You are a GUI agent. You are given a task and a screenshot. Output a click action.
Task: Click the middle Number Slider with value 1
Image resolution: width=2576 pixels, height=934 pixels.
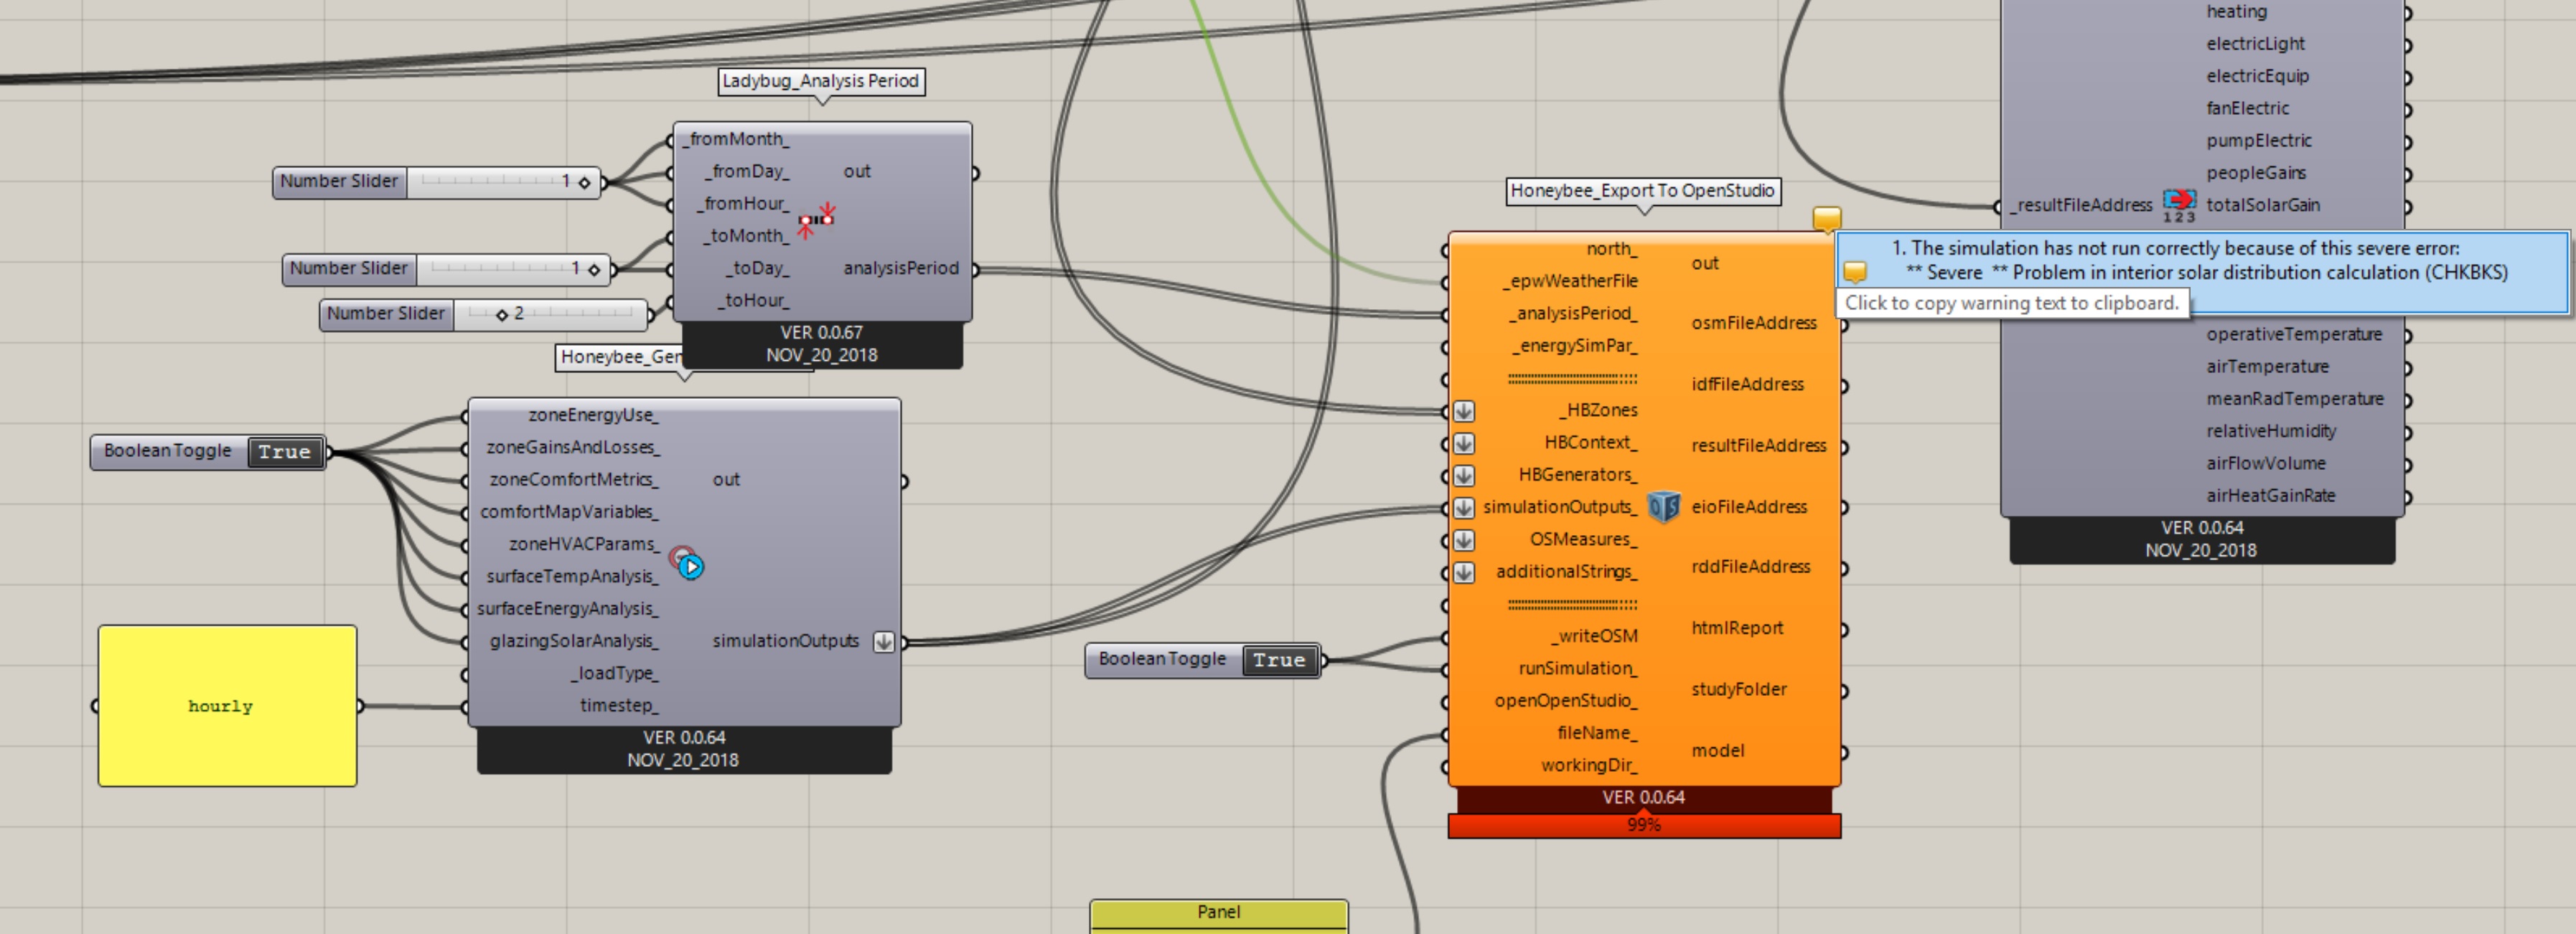coord(447,269)
